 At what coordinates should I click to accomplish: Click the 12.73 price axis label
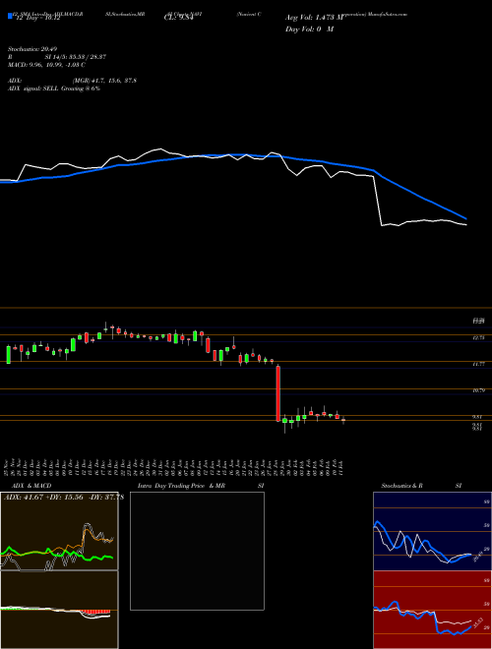[x=479, y=338]
